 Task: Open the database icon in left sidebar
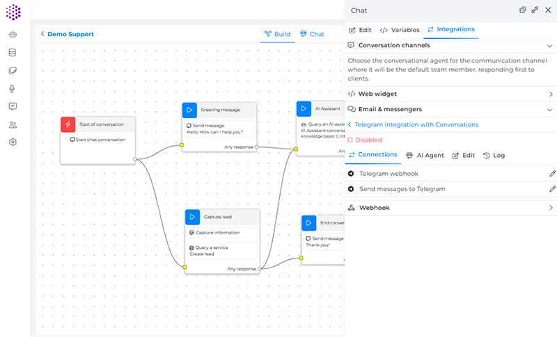pyautogui.click(x=13, y=53)
